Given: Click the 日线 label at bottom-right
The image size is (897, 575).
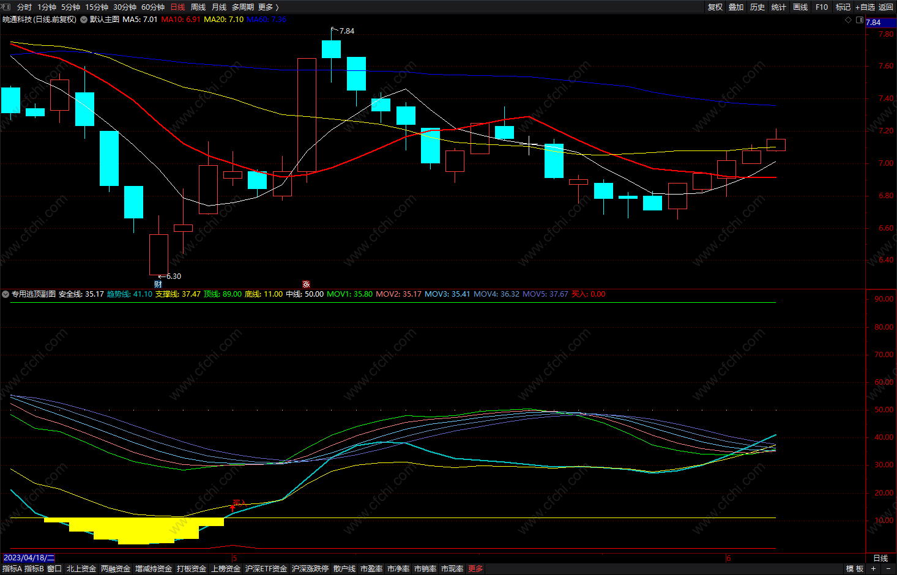Looking at the screenshot, I should point(880,558).
